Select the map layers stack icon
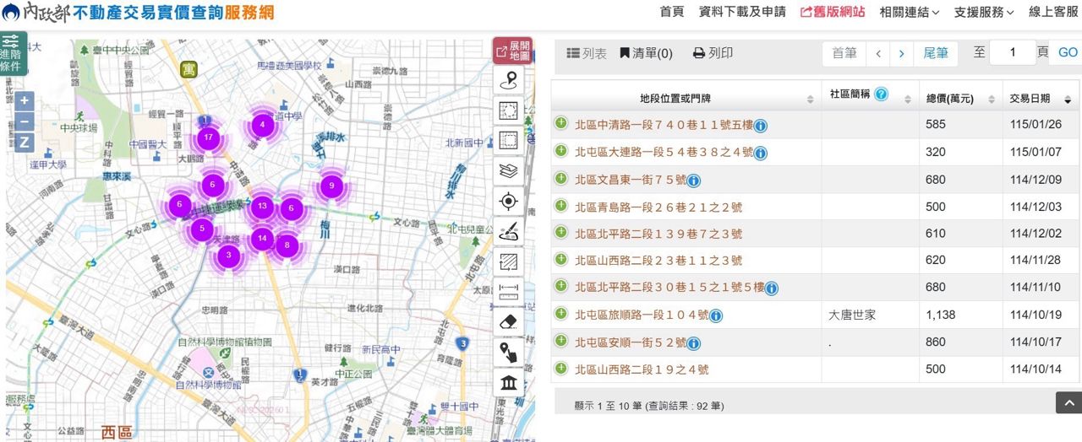The image size is (1082, 442). point(508,170)
